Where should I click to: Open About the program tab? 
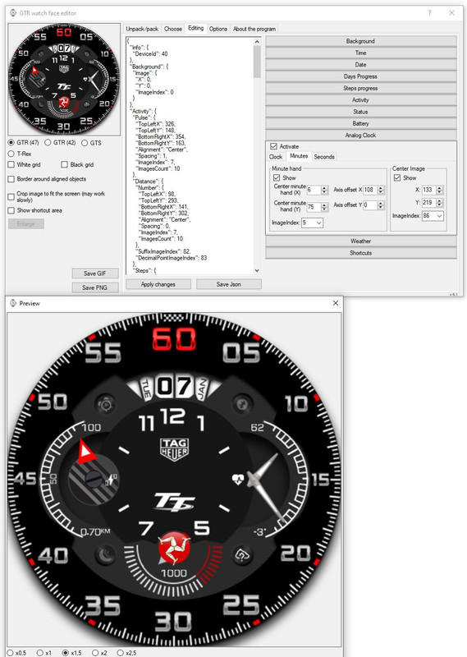coord(254,29)
